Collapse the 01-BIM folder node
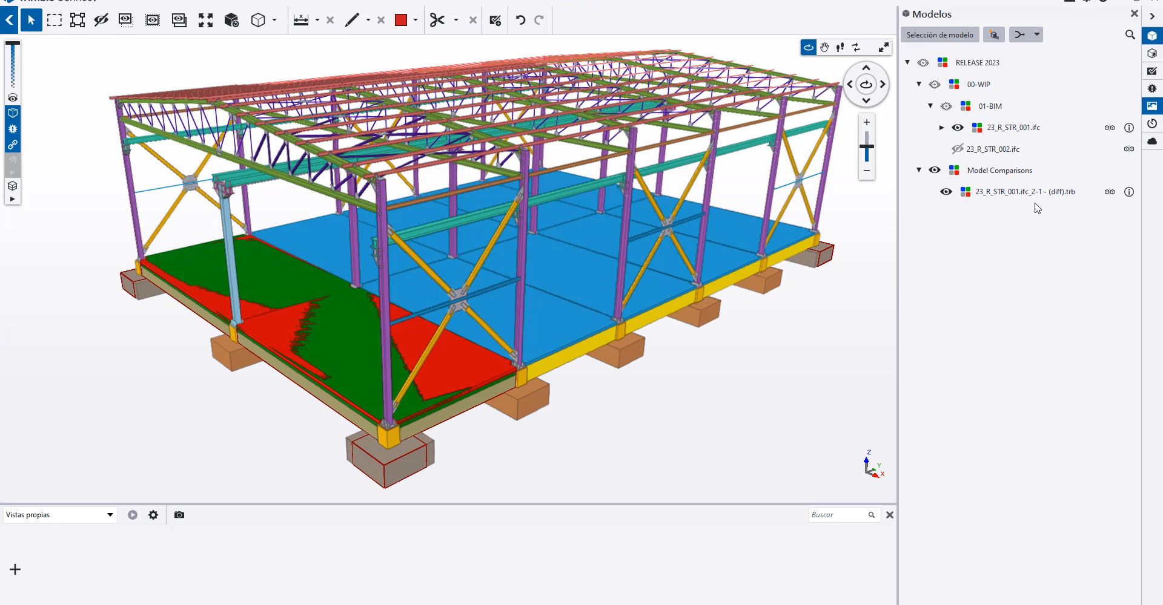 click(x=930, y=106)
